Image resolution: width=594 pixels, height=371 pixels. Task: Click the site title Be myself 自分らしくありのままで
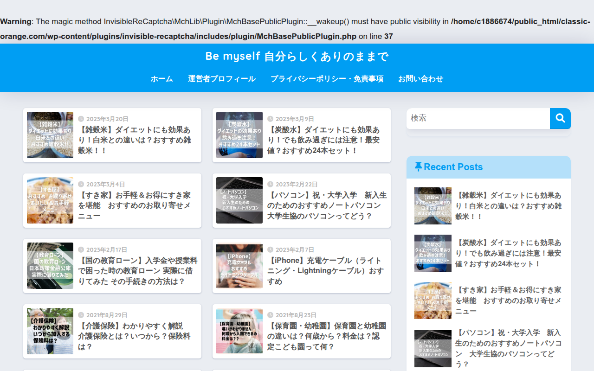(297, 57)
